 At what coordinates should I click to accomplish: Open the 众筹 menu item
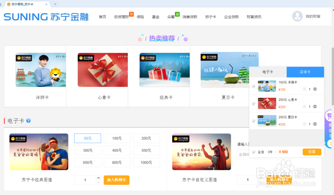[x=171, y=17]
